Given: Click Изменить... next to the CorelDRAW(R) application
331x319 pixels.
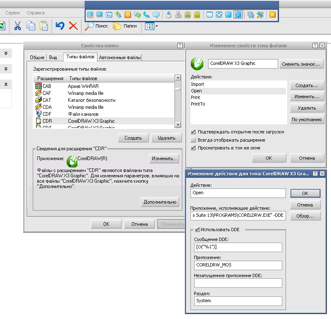Looking at the screenshot, I should (164, 158).
